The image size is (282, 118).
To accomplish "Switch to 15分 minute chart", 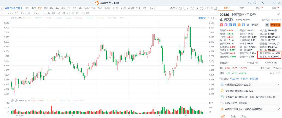I will click(x=93, y=8).
